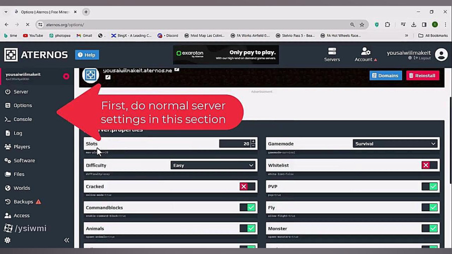This screenshot has width=452, height=254.
Task: Click the zoom magnifier icon in address bar
Action: (x=352, y=25)
